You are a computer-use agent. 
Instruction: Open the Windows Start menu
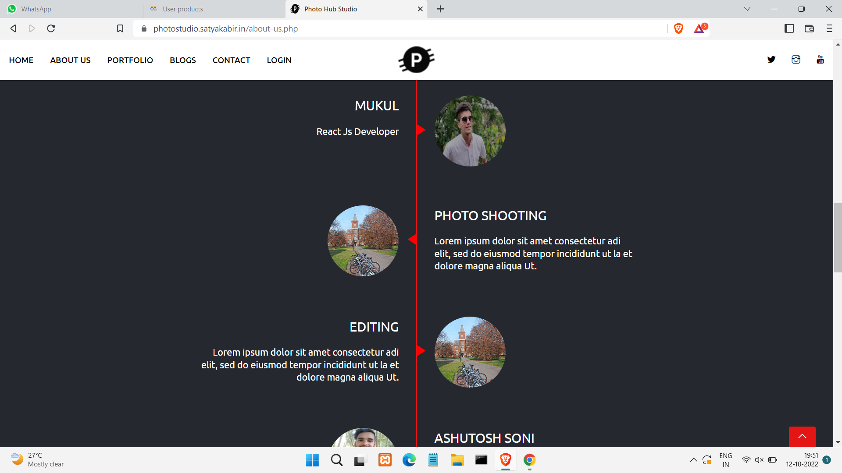312,460
